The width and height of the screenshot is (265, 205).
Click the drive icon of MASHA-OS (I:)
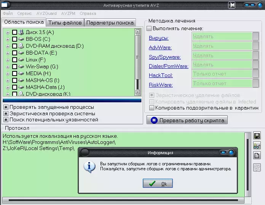tap(21, 80)
